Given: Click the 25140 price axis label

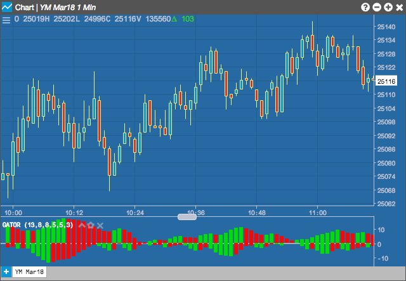Looking at the screenshot, I should point(386,27).
